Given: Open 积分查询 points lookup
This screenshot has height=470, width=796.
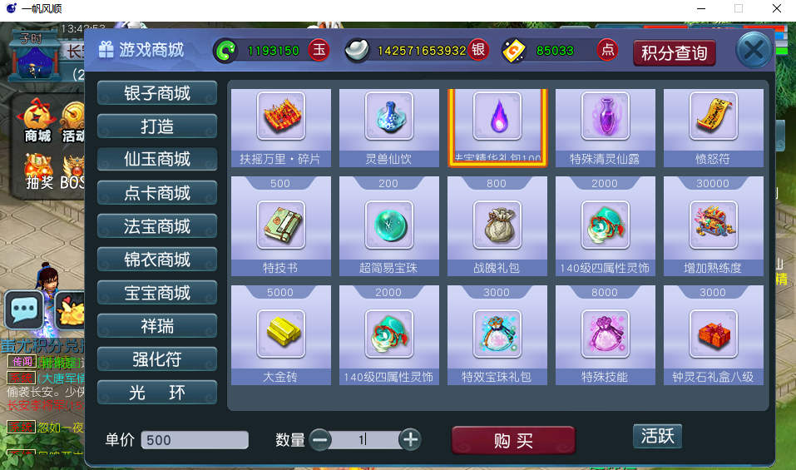Looking at the screenshot, I should tap(675, 52).
